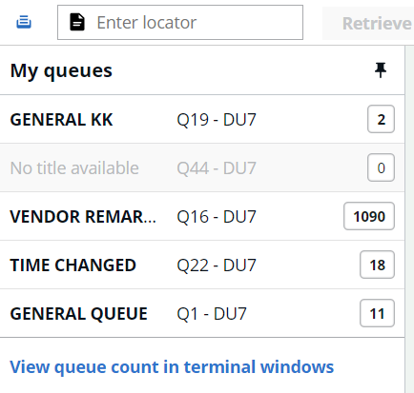Click the count badge showing 18
This screenshot has width=414, height=393.
(377, 265)
